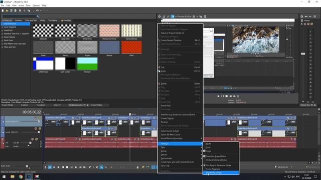
Task: Click Pause in the timeline transport bar
Action: tap(63, 167)
